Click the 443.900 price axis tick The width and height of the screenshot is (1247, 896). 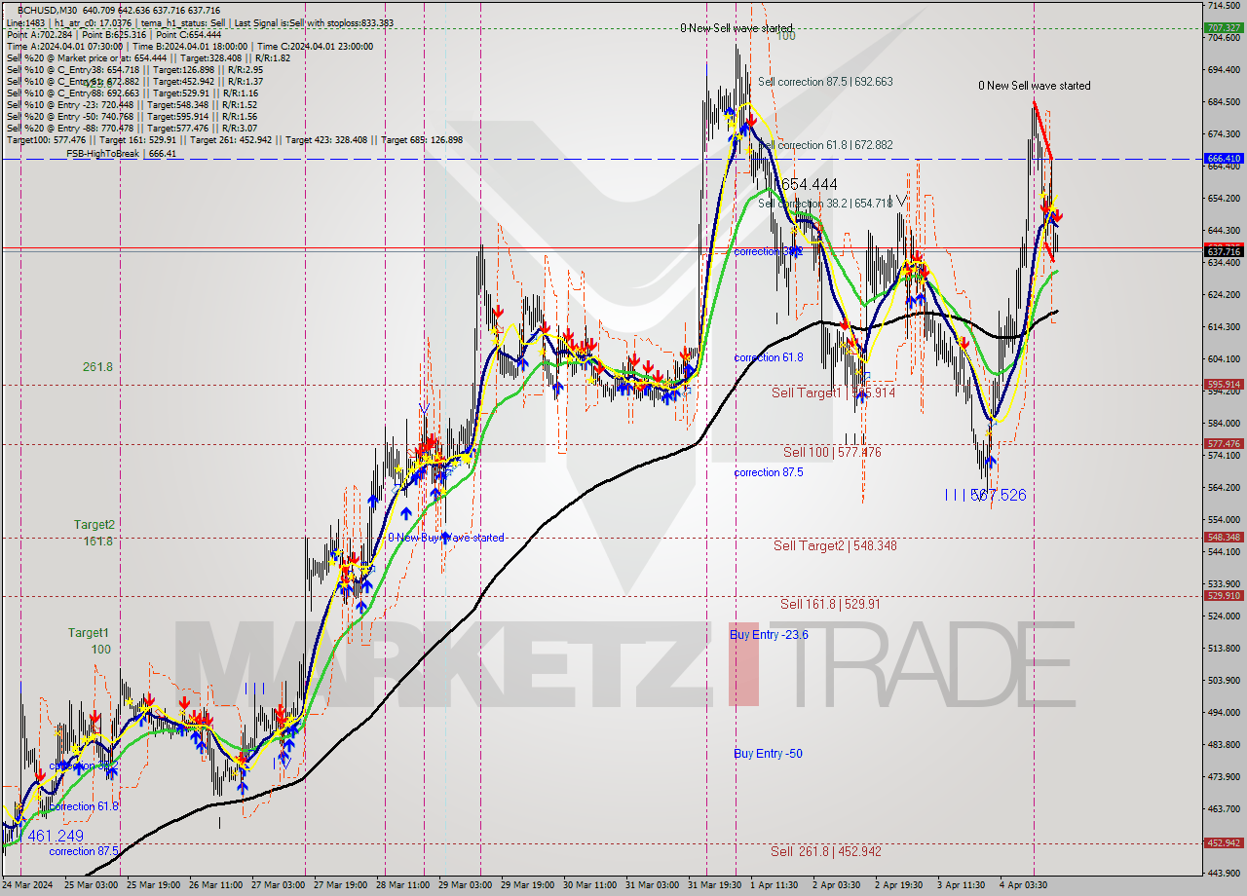tap(1225, 874)
